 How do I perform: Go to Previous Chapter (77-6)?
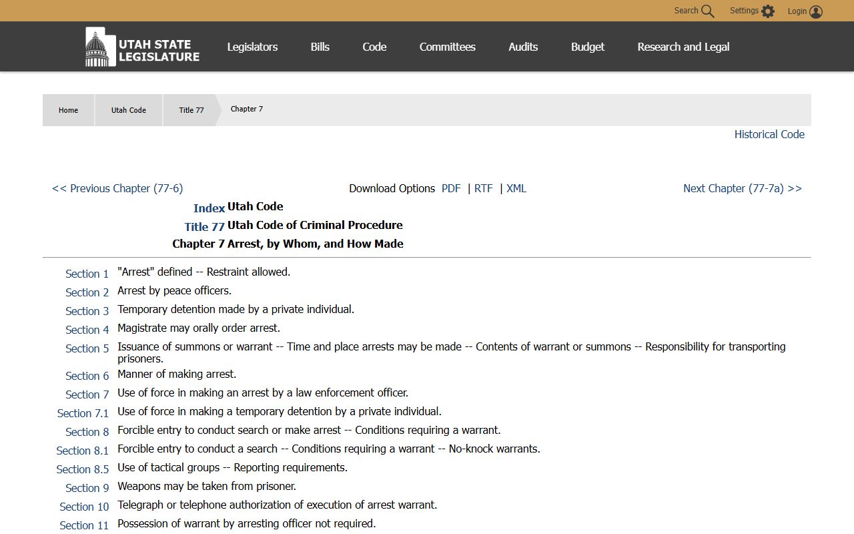(x=117, y=188)
